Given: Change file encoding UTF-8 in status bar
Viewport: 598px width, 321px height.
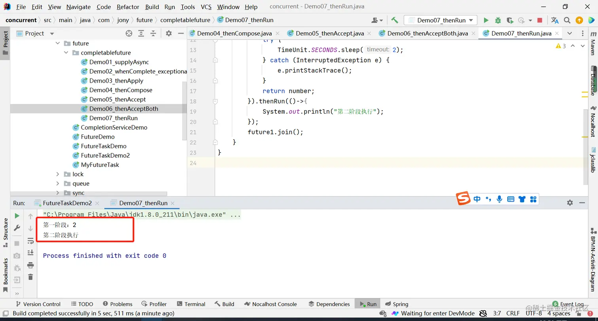Looking at the screenshot, I should point(534,313).
